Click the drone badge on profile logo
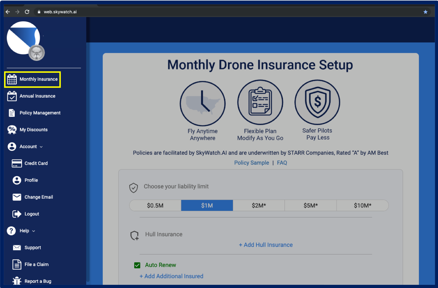The width and height of the screenshot is (438, 288). (x=36, y=53)
